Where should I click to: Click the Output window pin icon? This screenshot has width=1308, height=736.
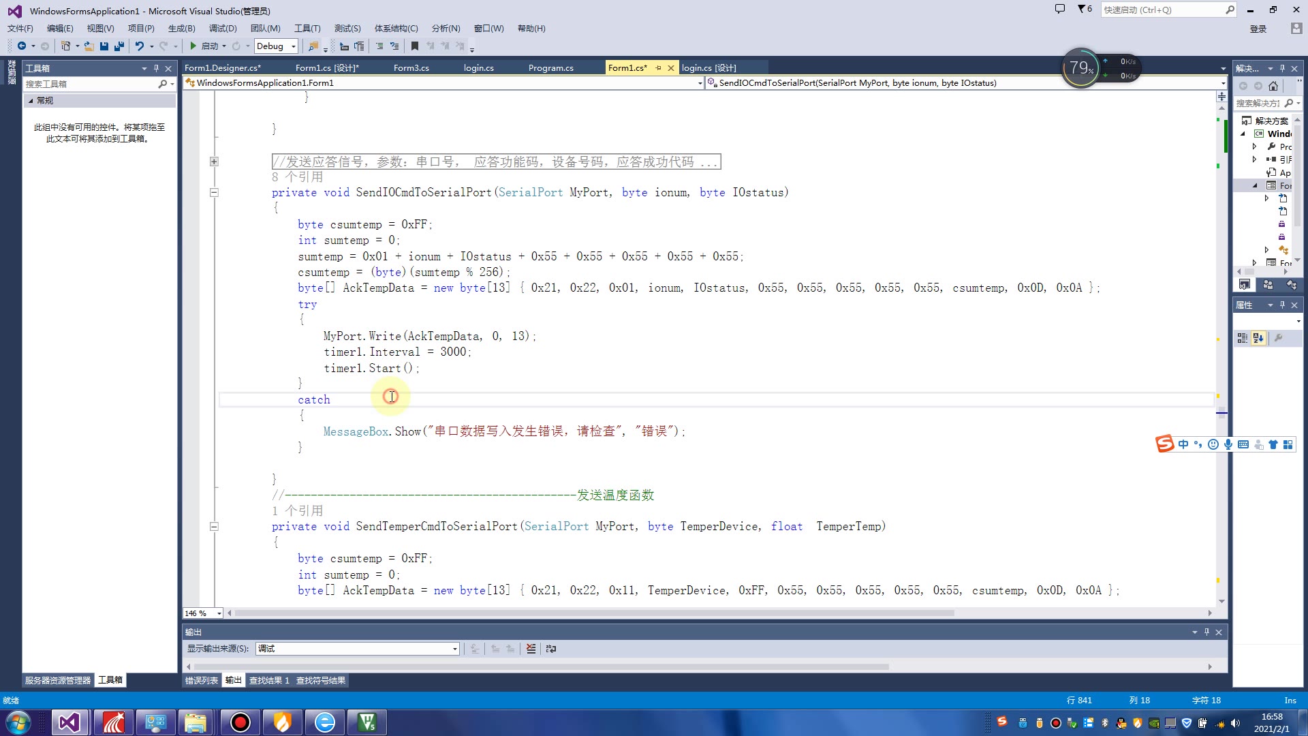(1206, 631)
